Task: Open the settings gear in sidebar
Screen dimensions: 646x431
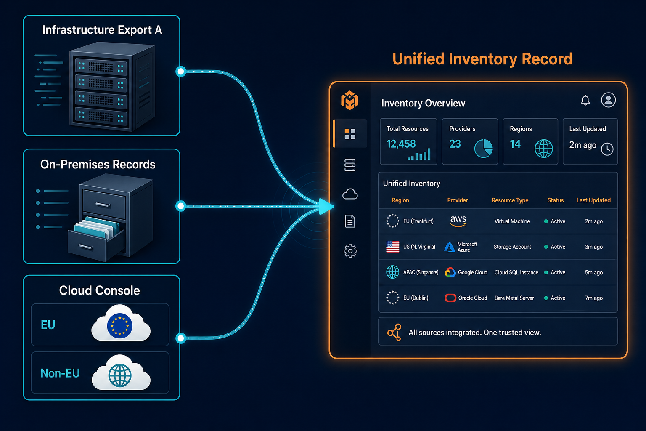Action: 350,251
